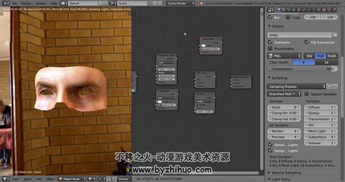Open the properties editor type selector
345x182 pixels.
point(270,10)
